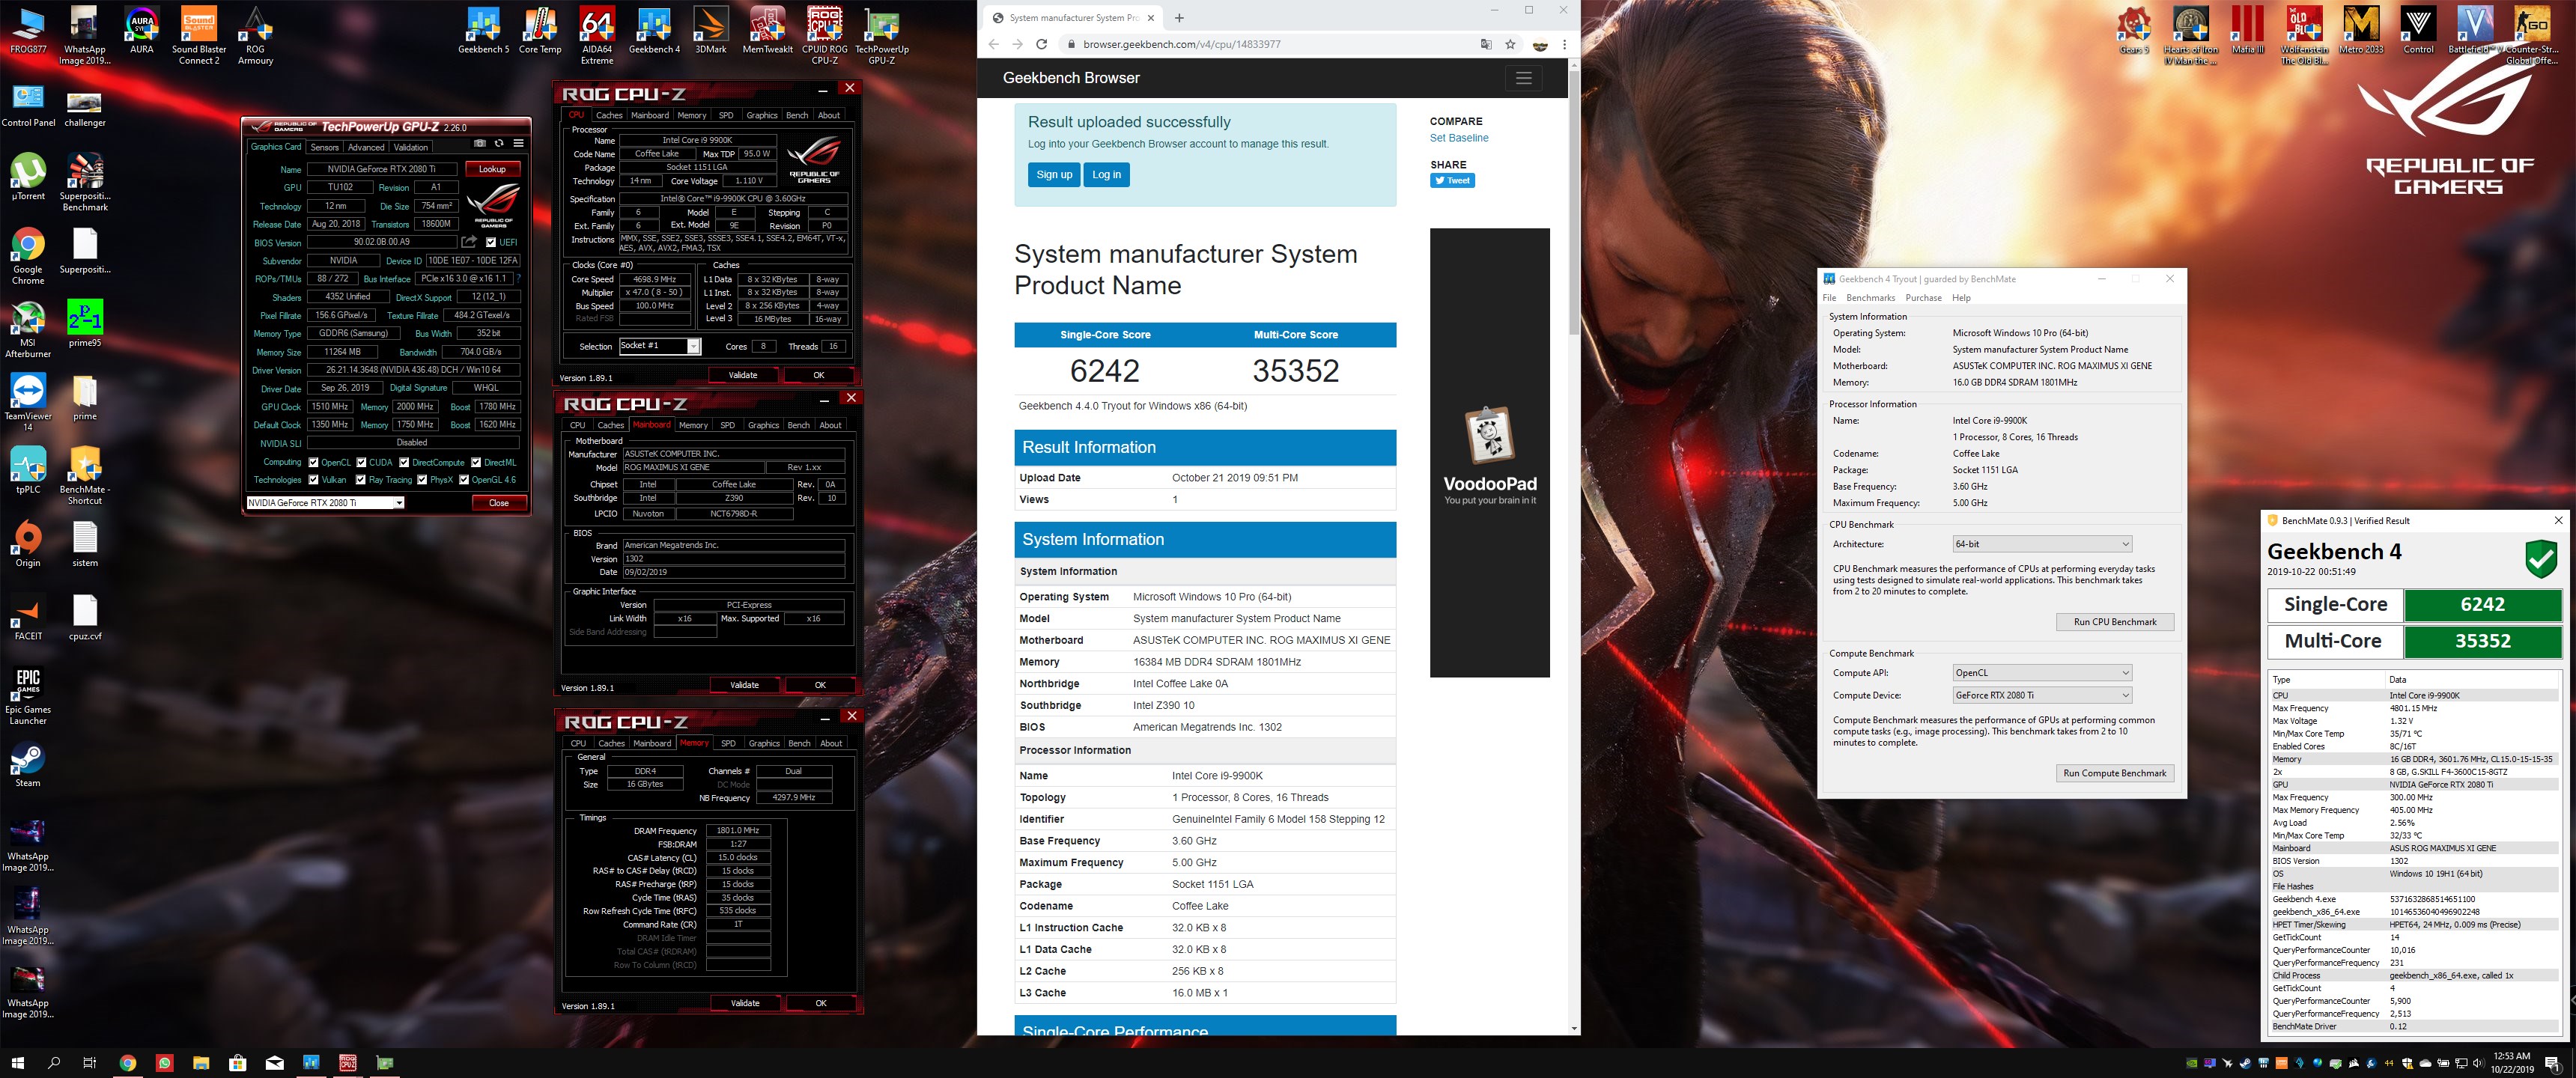
Task: Open the Architecture 64-bit dropdown in Geekbench 4
Action: (x=2042, y=544)
